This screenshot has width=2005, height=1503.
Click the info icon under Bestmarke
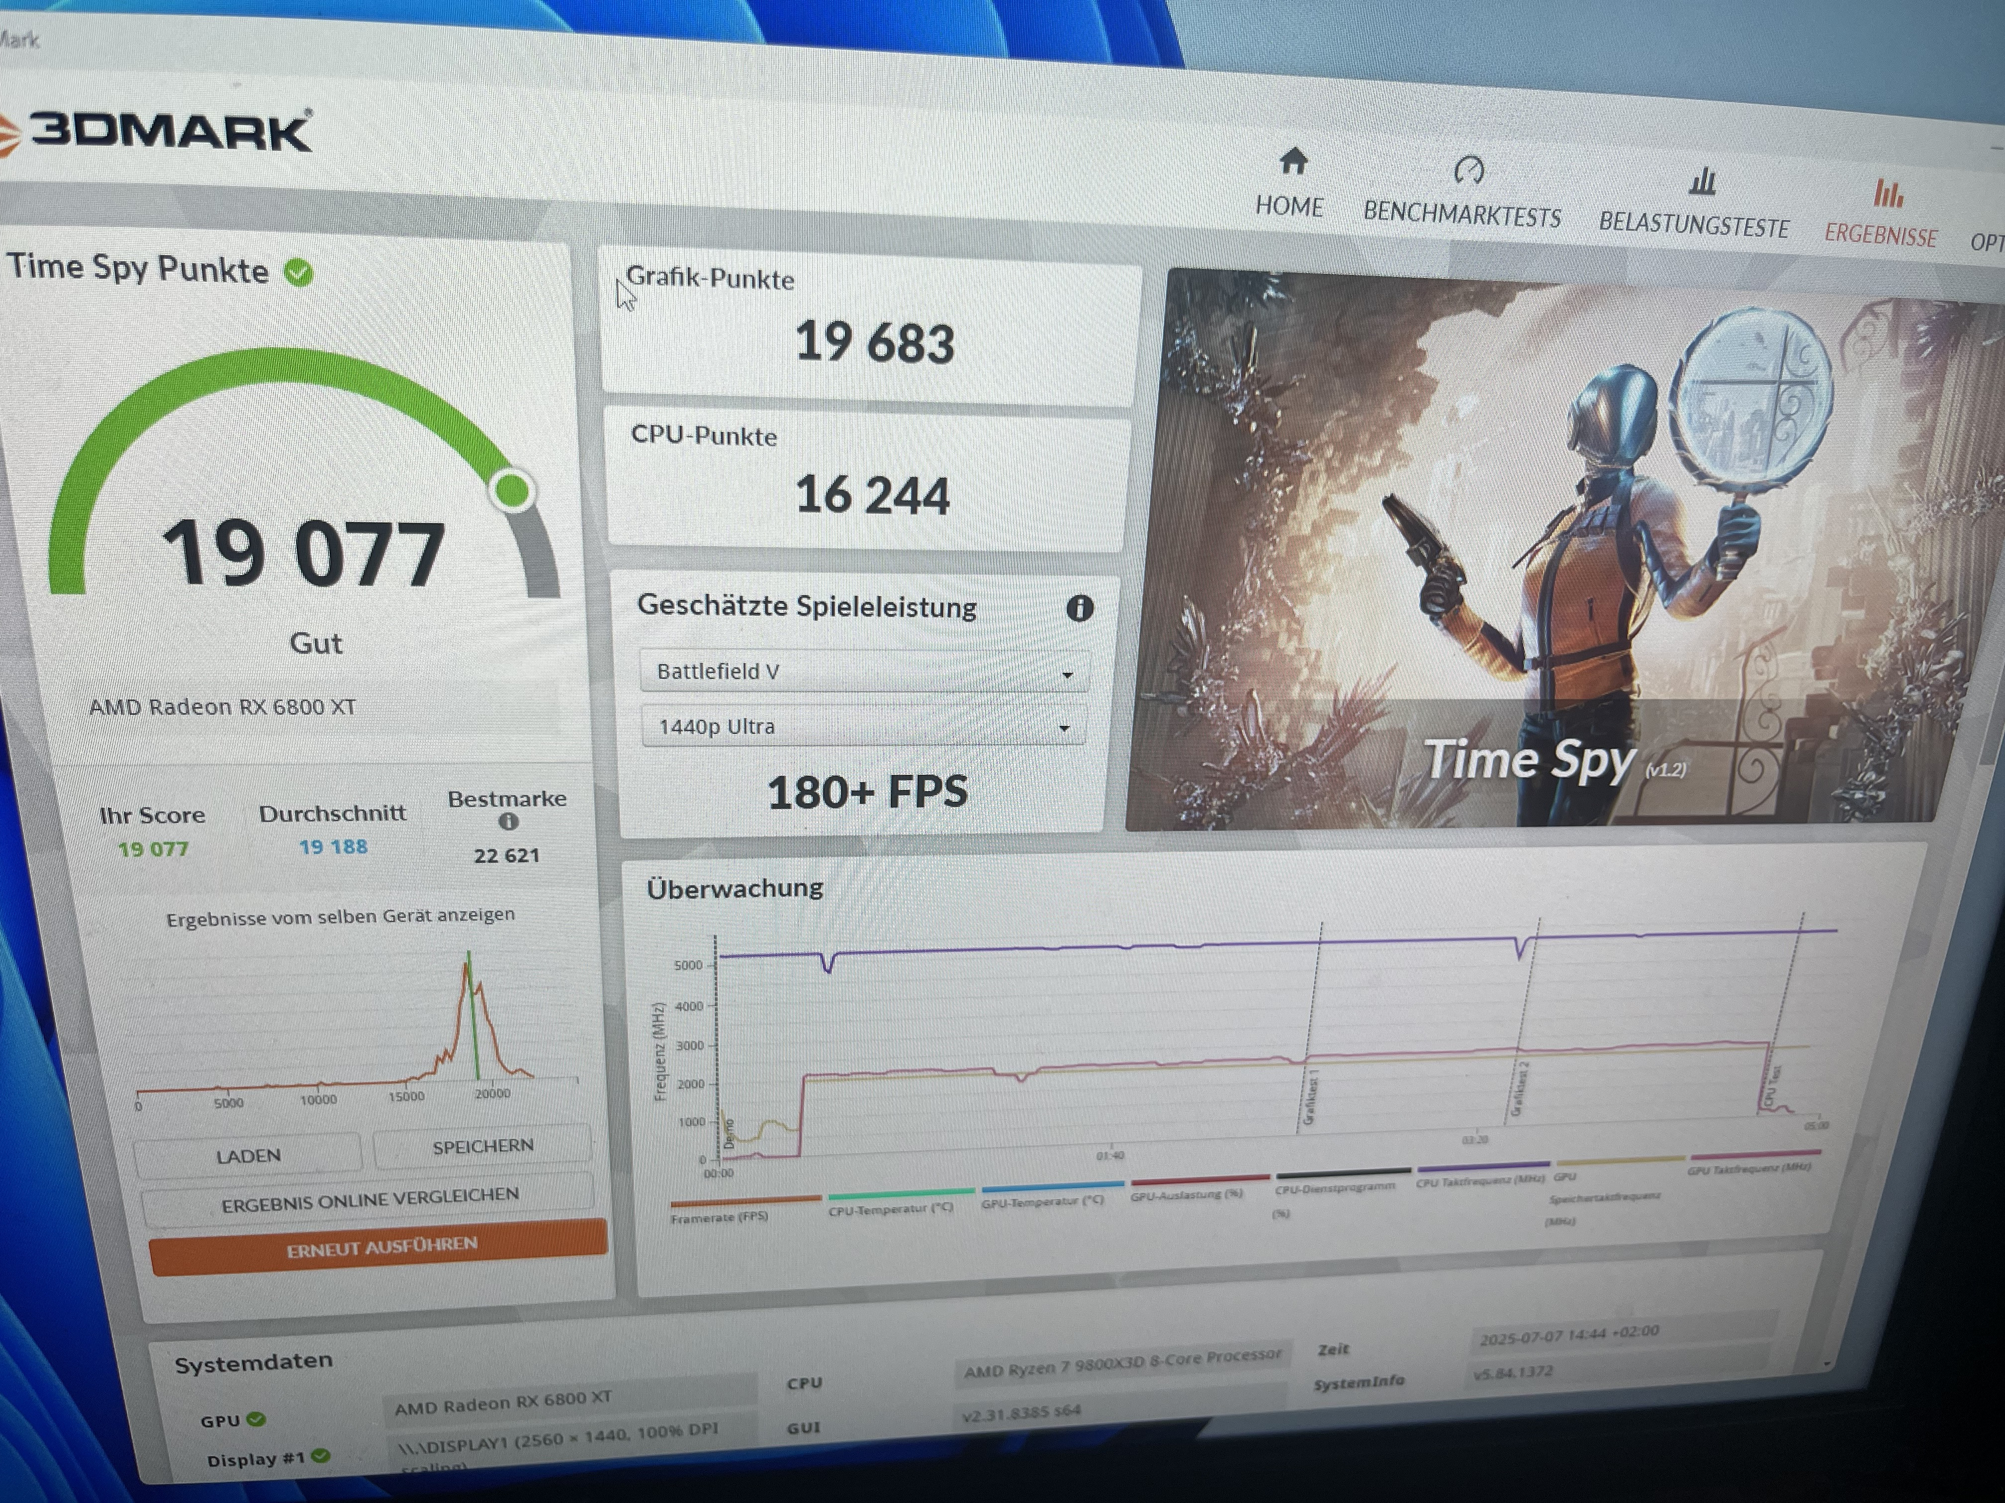point(509,822)
